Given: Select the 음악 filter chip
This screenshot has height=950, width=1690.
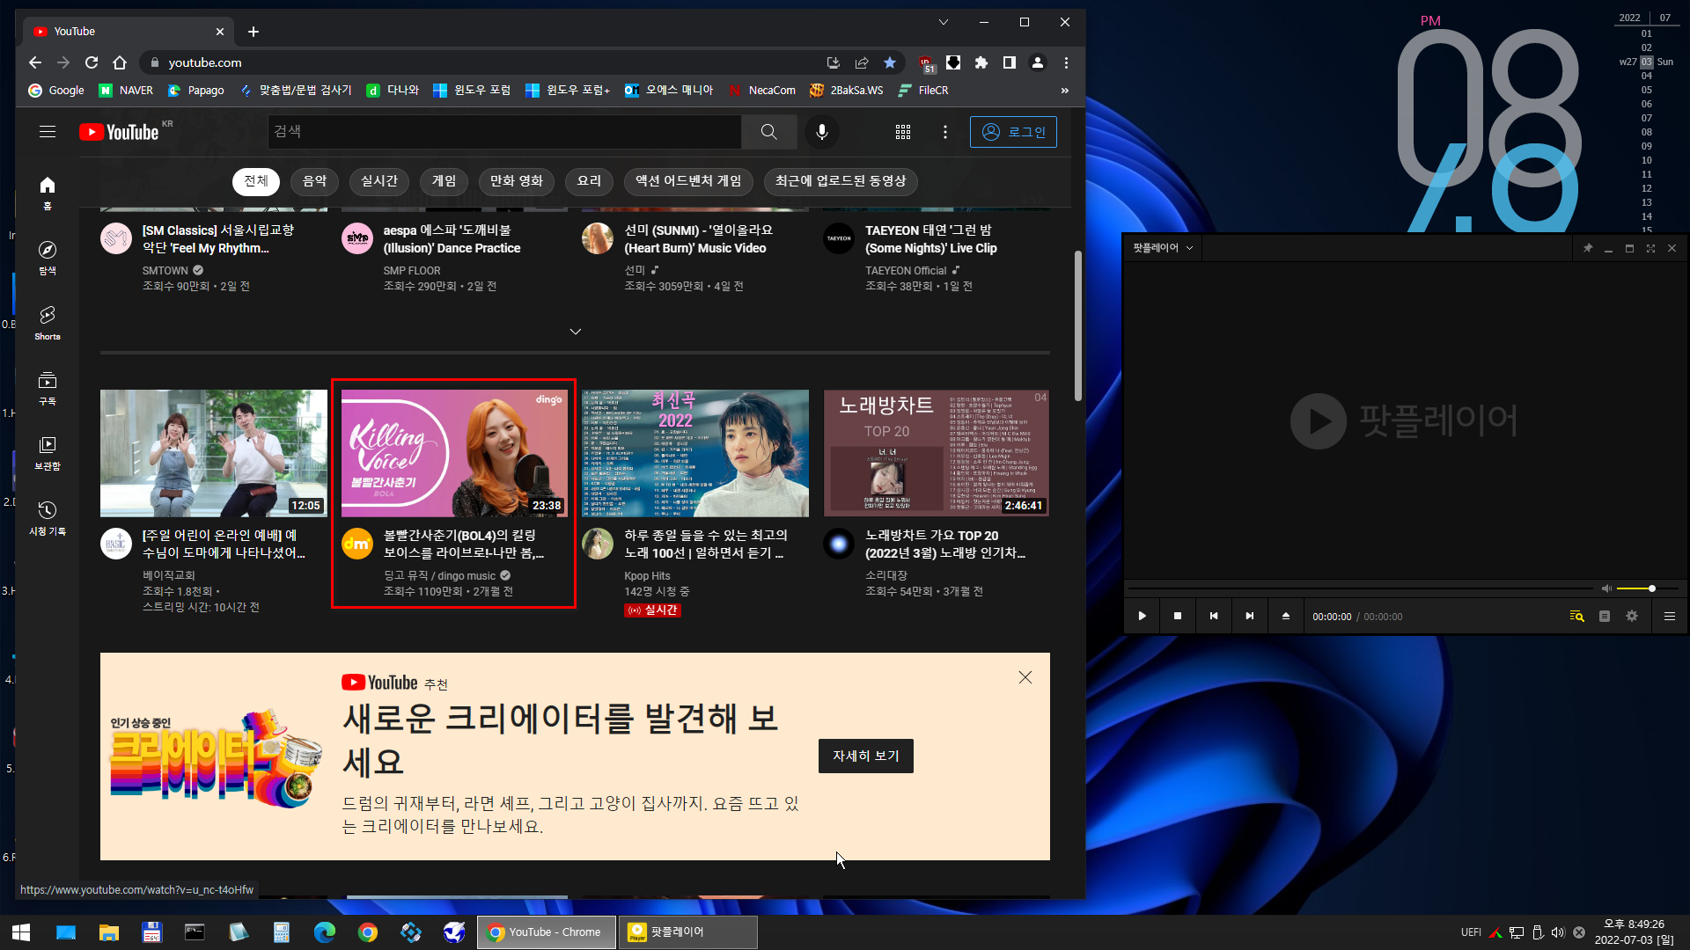Looking at the screenshot, I should pos(314,181).
